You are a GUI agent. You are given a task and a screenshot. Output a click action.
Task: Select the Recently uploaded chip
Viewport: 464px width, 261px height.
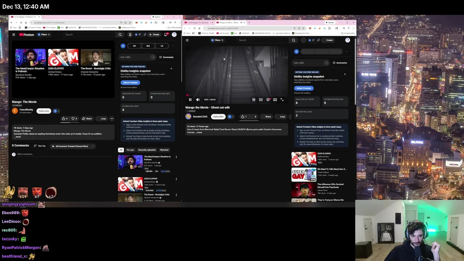coord(147,150)
